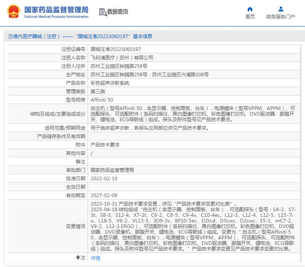Click the 适用范围/预期用途 label
Viewport: 305px width, 267px height.
tap(65, 128)
